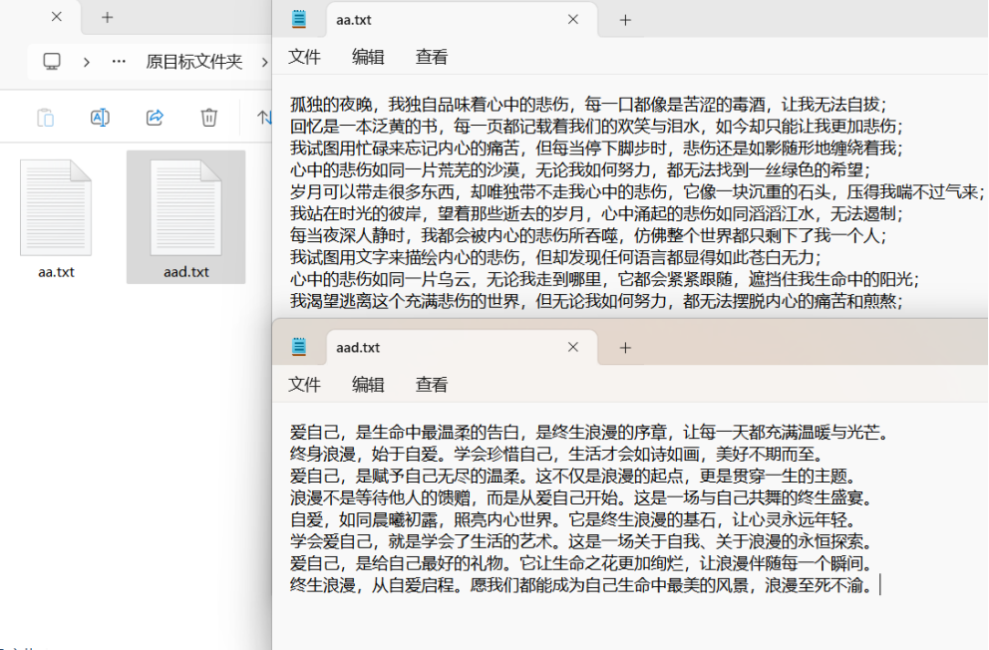Click line starting 回忆是一本泛黄的书
989x650 pixels.
596,126
